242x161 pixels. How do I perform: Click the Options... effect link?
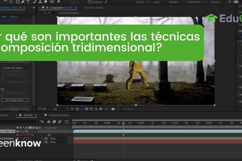coord(14,17)
